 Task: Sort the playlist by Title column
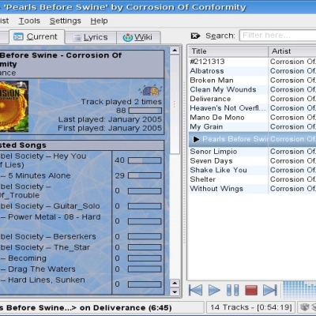point(228,51)
